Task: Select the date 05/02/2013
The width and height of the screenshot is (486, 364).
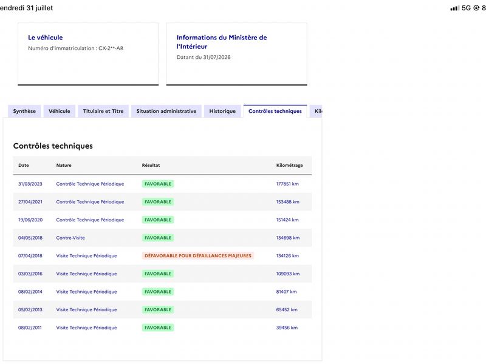Action: (30, 309)
